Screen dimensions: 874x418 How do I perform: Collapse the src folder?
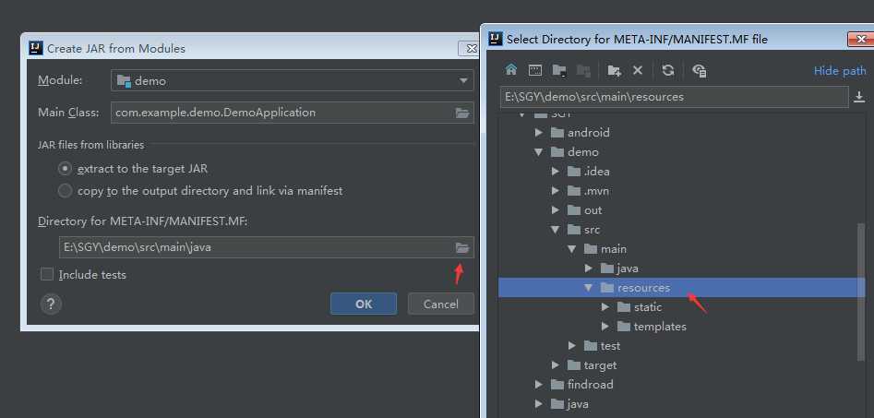pyautogui.click(x=556, y=229)
